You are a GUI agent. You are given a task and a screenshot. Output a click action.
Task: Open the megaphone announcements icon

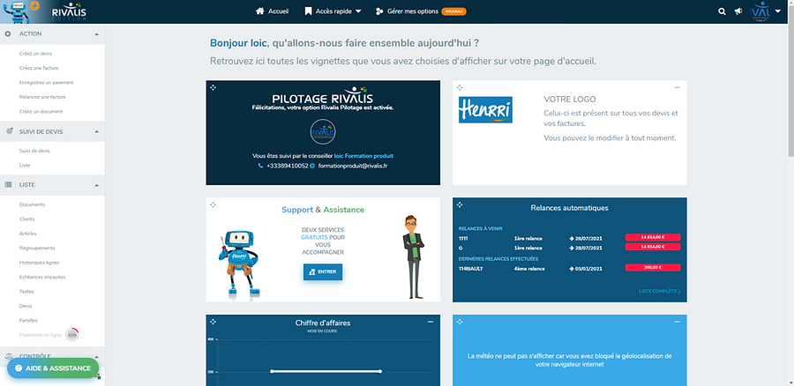[738, 11]
